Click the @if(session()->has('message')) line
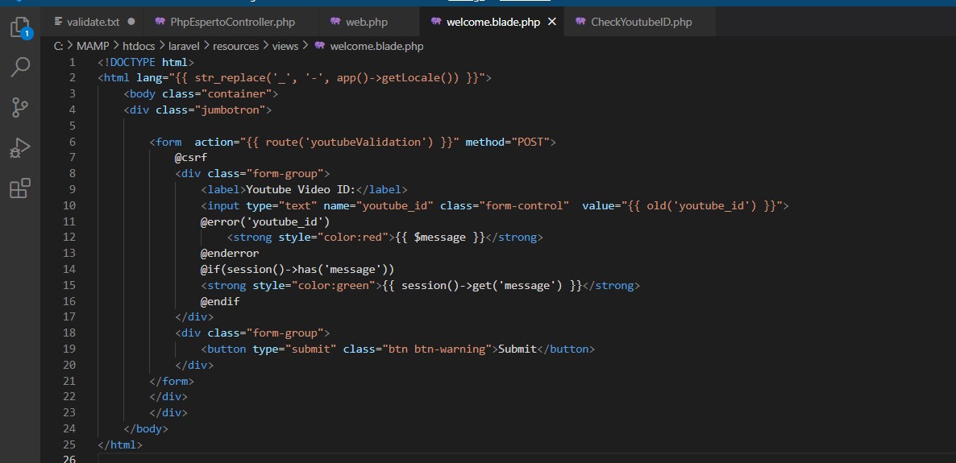 (x=297, y=269)
